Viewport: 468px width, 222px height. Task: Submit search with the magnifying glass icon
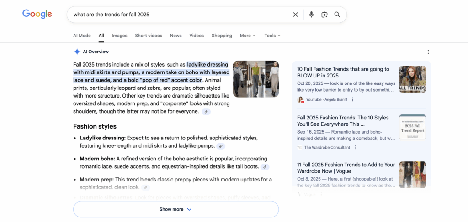pos(337,15)
